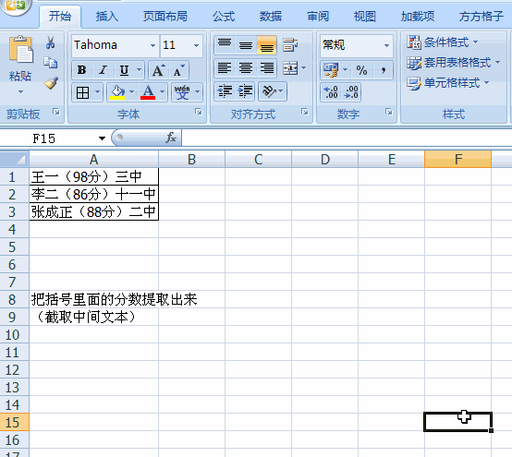Align text right
The height and width of the screenshot is (457, 512).
pos(267,68)
